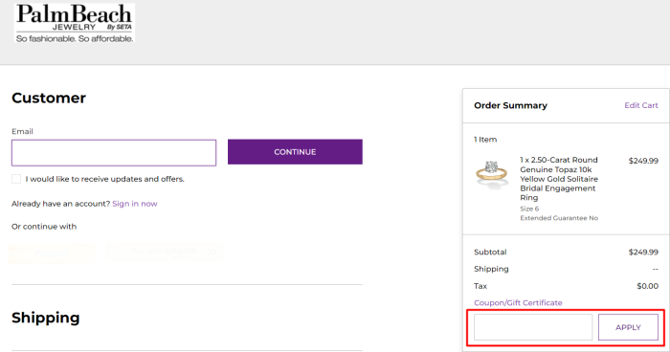Select the Customer section heading
This screenshot has width=670, height=352.
pyautogui.click(x=49, y=98)
